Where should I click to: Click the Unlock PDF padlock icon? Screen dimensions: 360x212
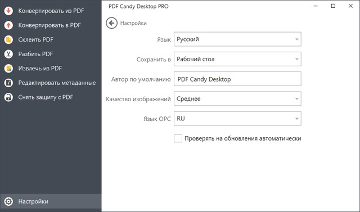click(8, 97)
